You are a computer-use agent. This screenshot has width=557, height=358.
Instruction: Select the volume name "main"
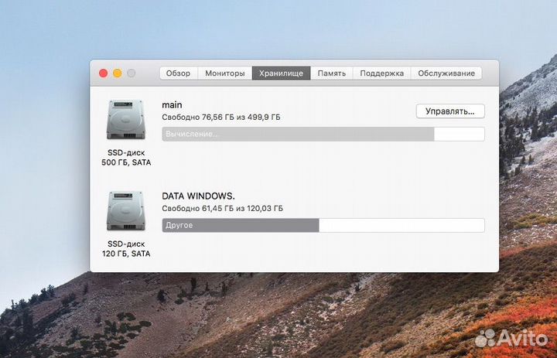pyautogui.click(x=172, y=105)
